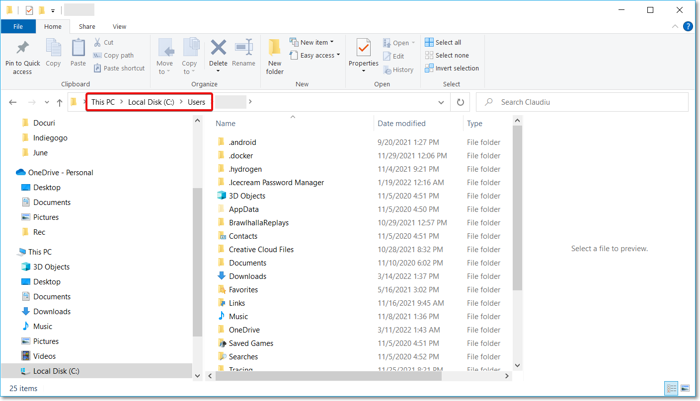Viewport: 700px width, 401px height.
Task: Click the Paste clipboard icon
Action: (78, 48)
